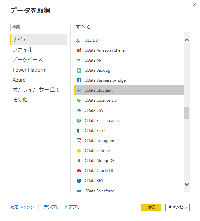The width and height of the screenshot is (200, 221).
Task: Choose CData Excel from the list
Action: pos(129,131)
